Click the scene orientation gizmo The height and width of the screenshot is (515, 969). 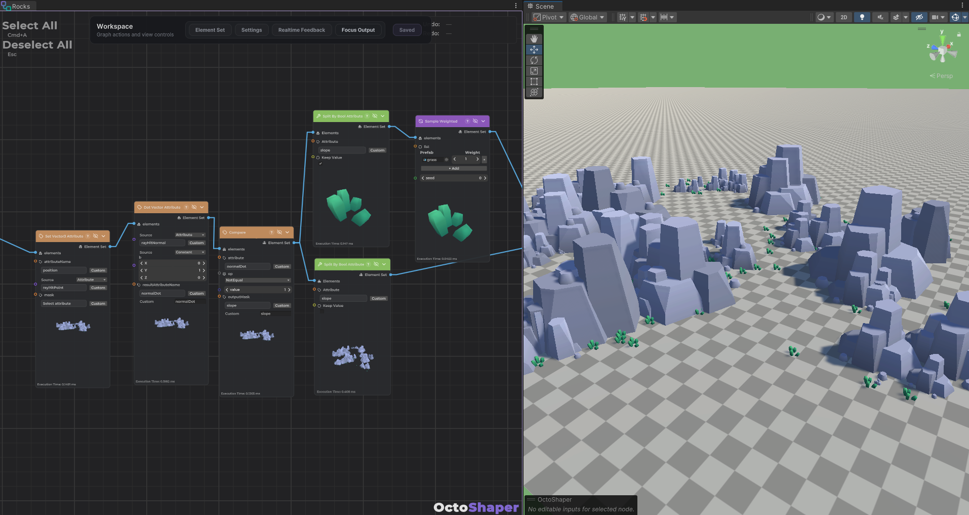pyautogui.click(x=942, y=51)
